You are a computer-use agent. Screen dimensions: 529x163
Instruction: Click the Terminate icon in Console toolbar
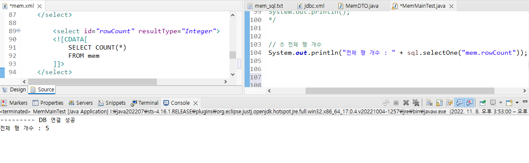point(396,103)
